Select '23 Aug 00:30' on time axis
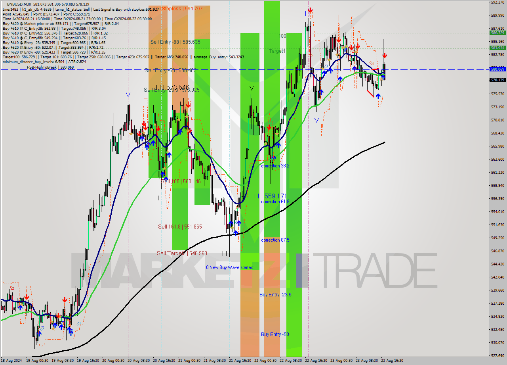 point(341,361)
